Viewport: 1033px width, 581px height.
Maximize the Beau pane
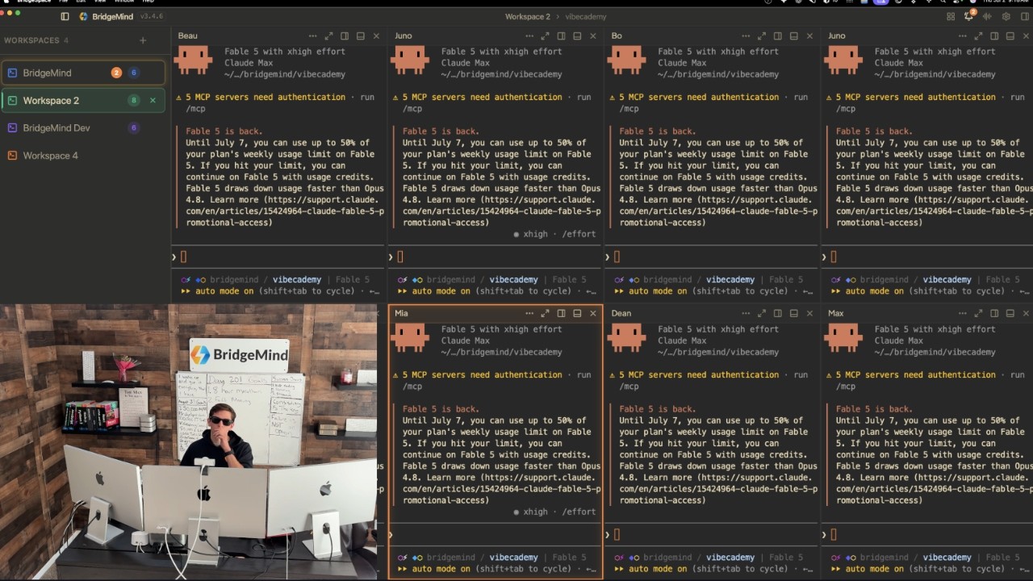pos(328,36)
